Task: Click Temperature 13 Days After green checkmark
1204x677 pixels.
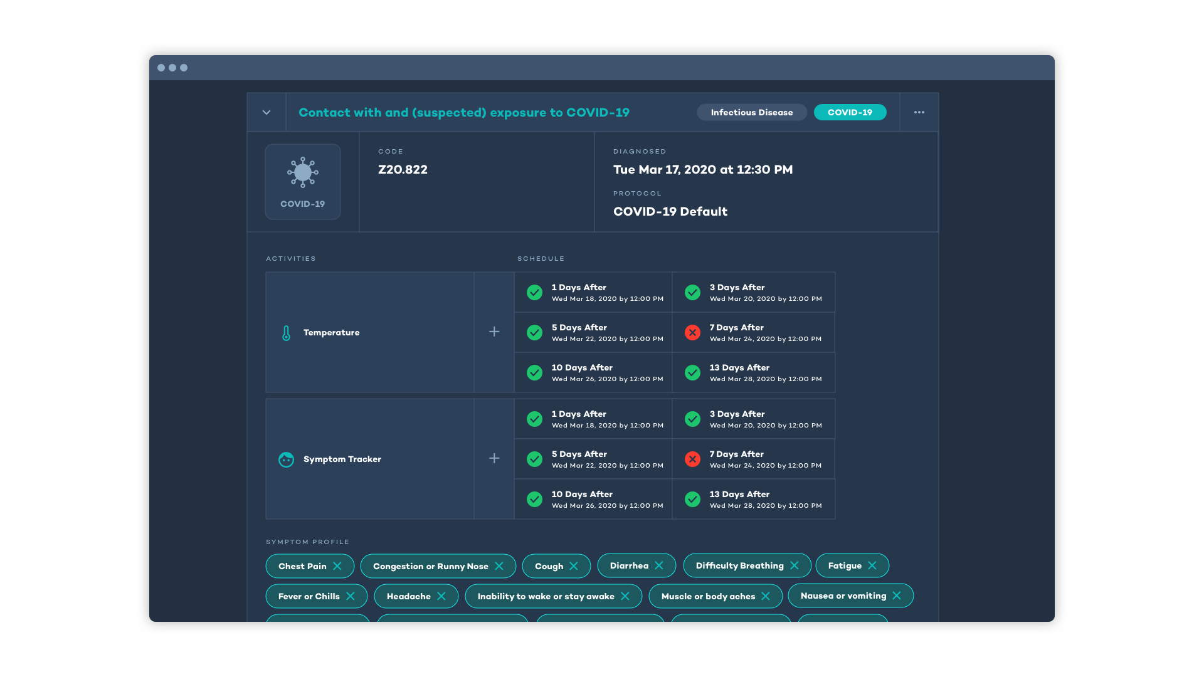Action: pos(692,373)
